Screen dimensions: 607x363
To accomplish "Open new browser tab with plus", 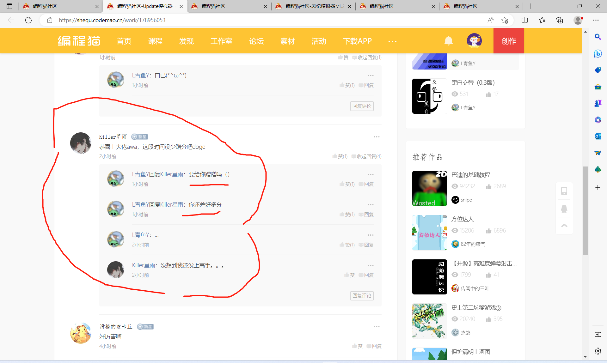I will tap(530, 6).
